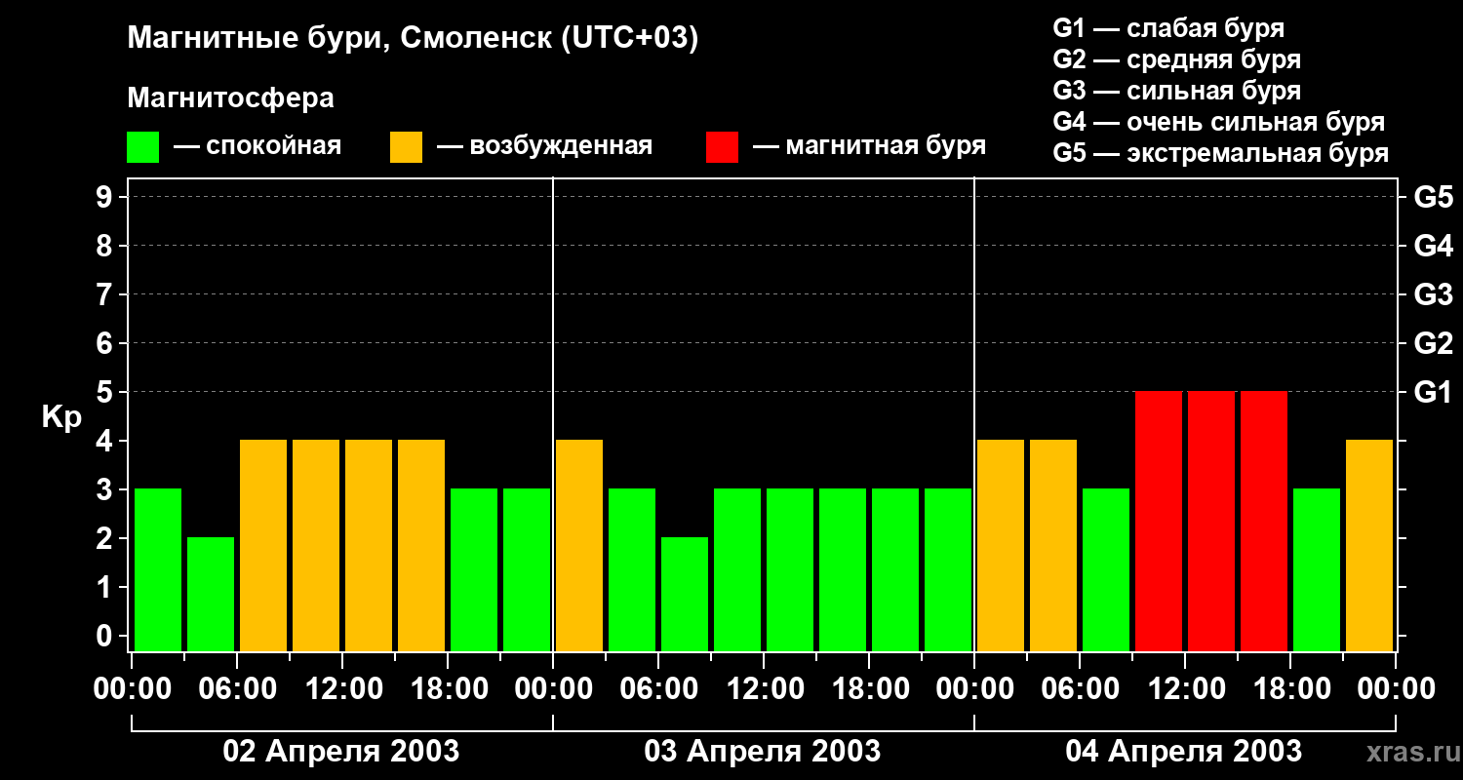Click the xras.ru watermark link
Viewport: 1463px width, 780px height.
(x=1408, y=752)
